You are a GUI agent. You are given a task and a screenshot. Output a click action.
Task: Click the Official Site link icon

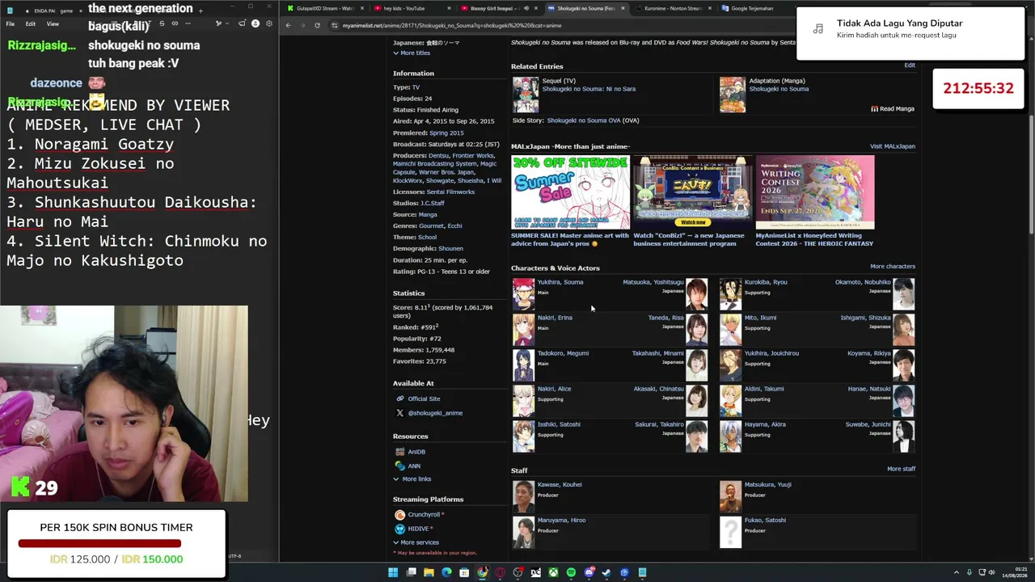[399, 399]
